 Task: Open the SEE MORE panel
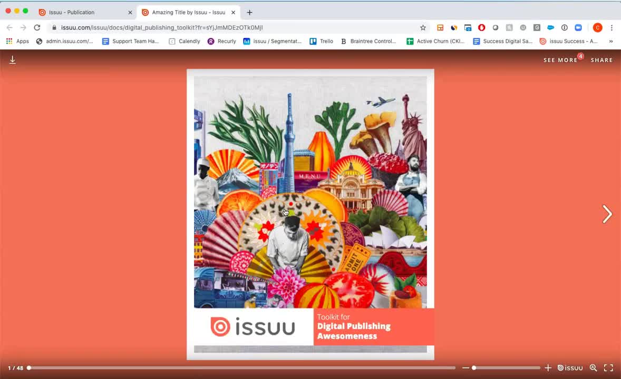coord(560,60)
